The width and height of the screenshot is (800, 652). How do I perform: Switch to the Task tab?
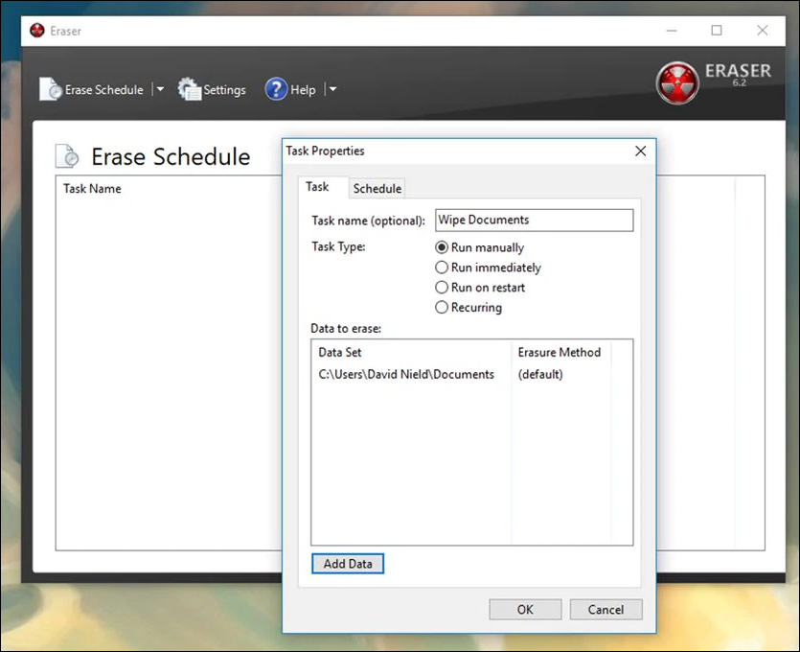317,187
